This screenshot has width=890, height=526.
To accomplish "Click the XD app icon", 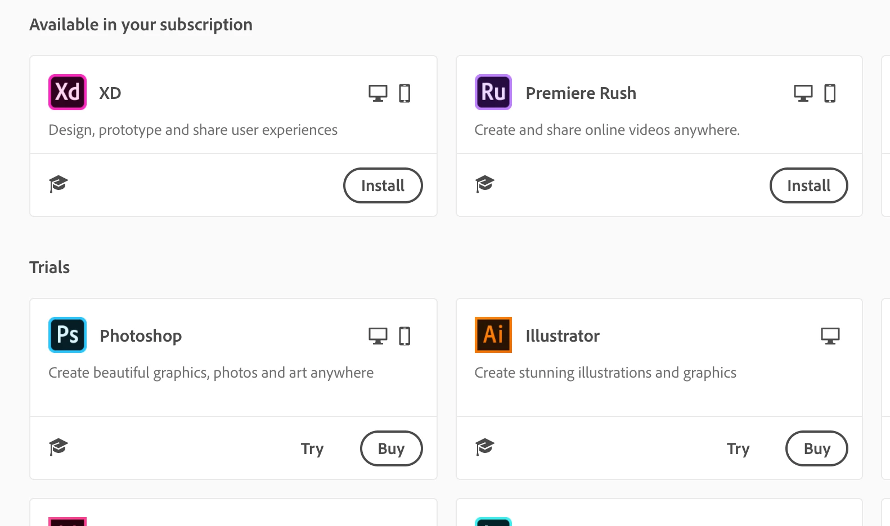I will 68,92.
